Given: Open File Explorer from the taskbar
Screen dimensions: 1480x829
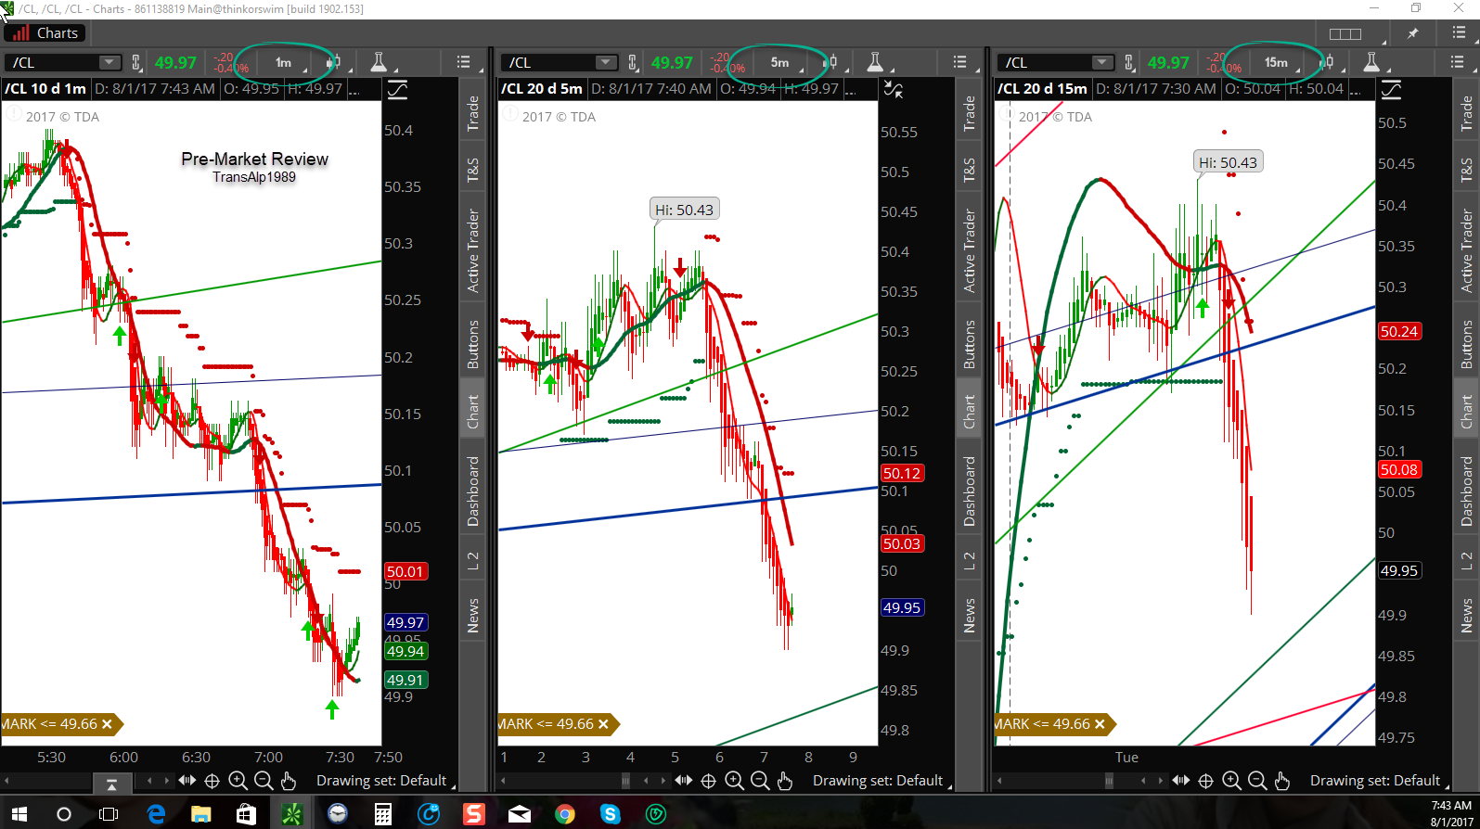Looking at the screenshot, I should (x=200, y=814).
